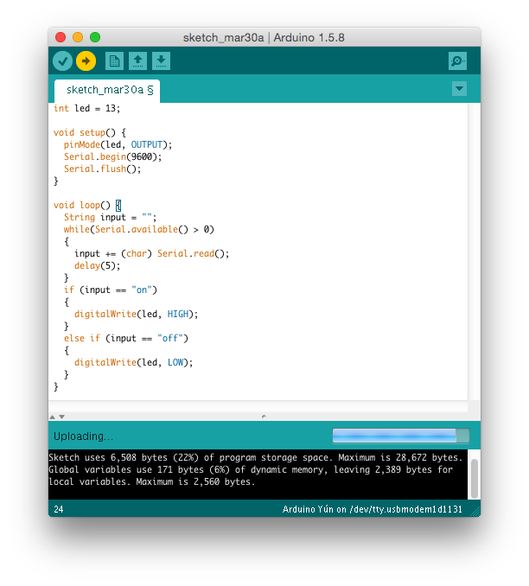This screenshot has height=586, width=529.
Task: Click the center divider handle above Uploading
Action: (x=264, y=417)
